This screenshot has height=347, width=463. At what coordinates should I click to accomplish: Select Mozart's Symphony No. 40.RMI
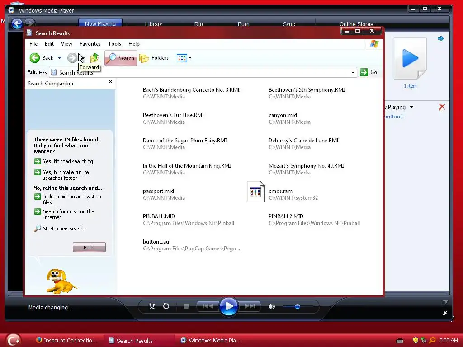(x=306, y=166)
